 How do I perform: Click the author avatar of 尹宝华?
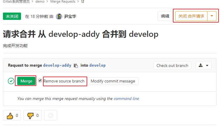(x=59, y=16)
